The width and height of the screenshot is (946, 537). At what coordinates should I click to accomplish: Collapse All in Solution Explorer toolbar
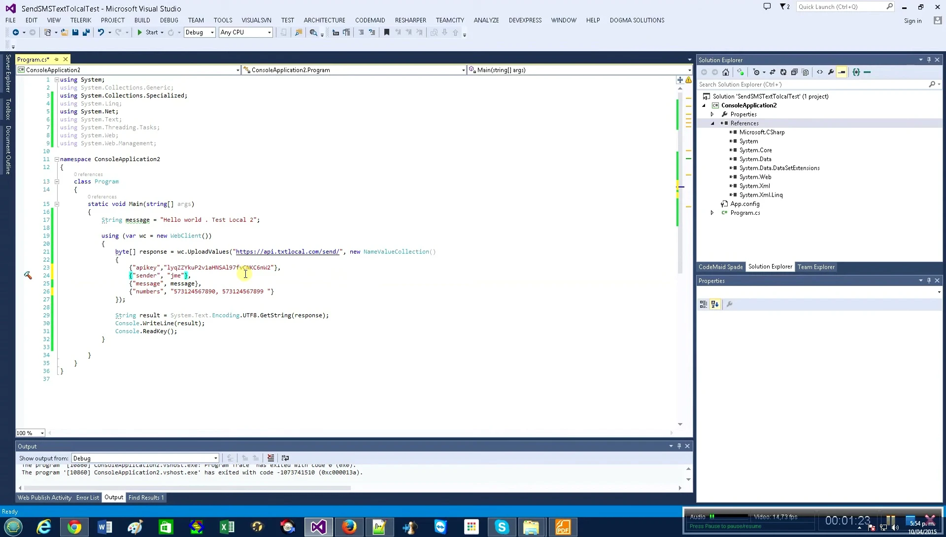(x=794, y=72)
